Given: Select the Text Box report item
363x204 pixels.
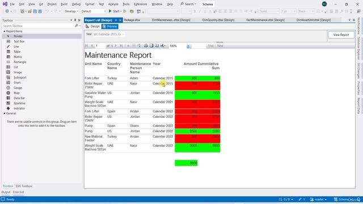Looking at the screenshot, I should point(41,41).
